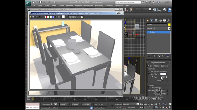Click the Print Image icon in Clone window
Viewport: 197px width, 110px height.
36,17
